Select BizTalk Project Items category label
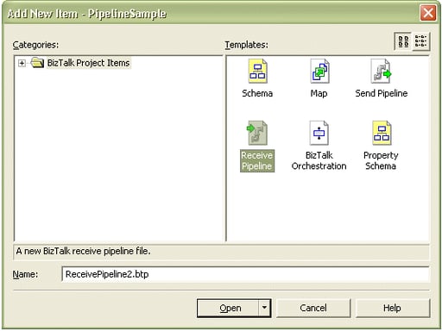The width and height of the screenshot is (442, 331). [88, 63]
